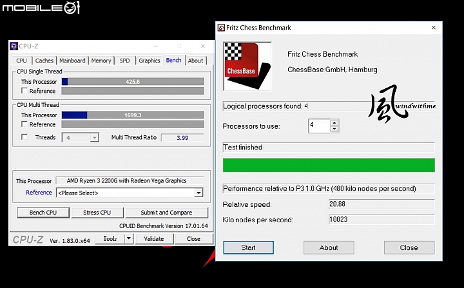This screenshot has width=464, height=288.
Task: Click the Performance relative to P3 1.0 GHz text
Action: tap(320, 189)
